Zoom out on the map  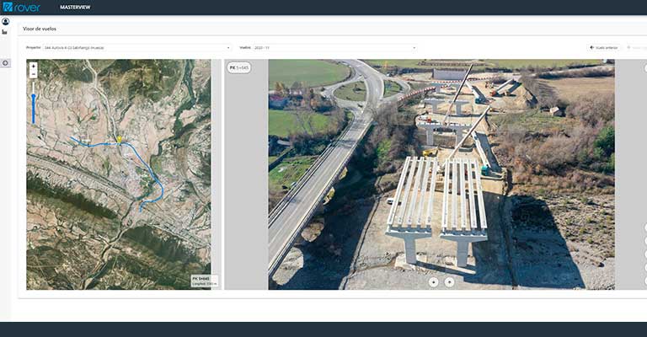coord(33,74)
